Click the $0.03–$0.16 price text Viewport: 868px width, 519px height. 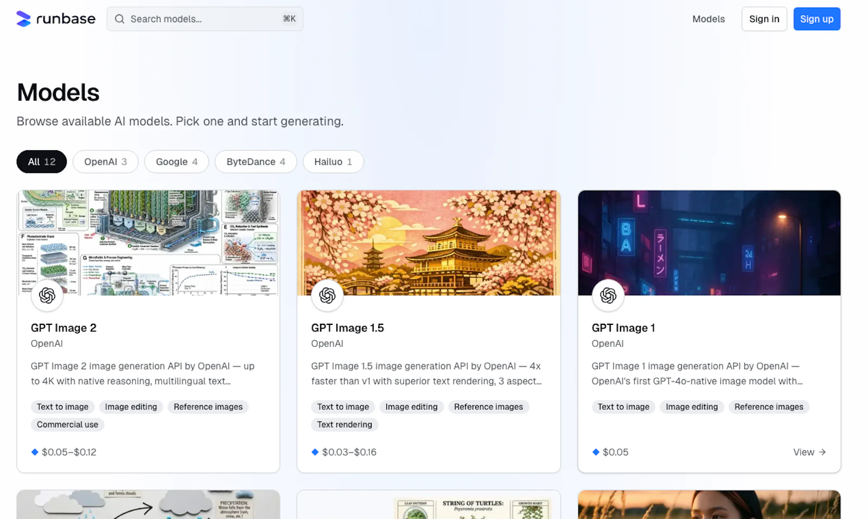coord(349,452)
